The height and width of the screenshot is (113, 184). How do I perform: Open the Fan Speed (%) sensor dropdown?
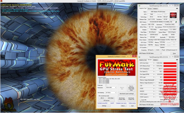[x=154, y=72]
